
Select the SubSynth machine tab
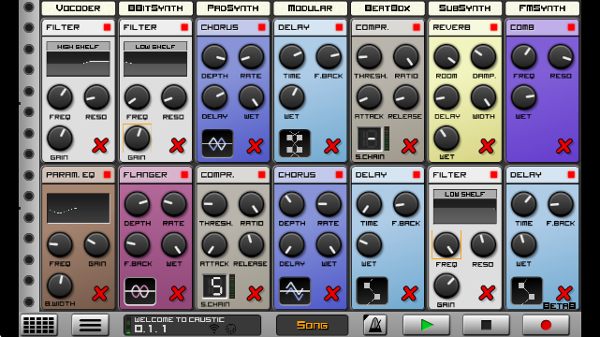(464, 8)
